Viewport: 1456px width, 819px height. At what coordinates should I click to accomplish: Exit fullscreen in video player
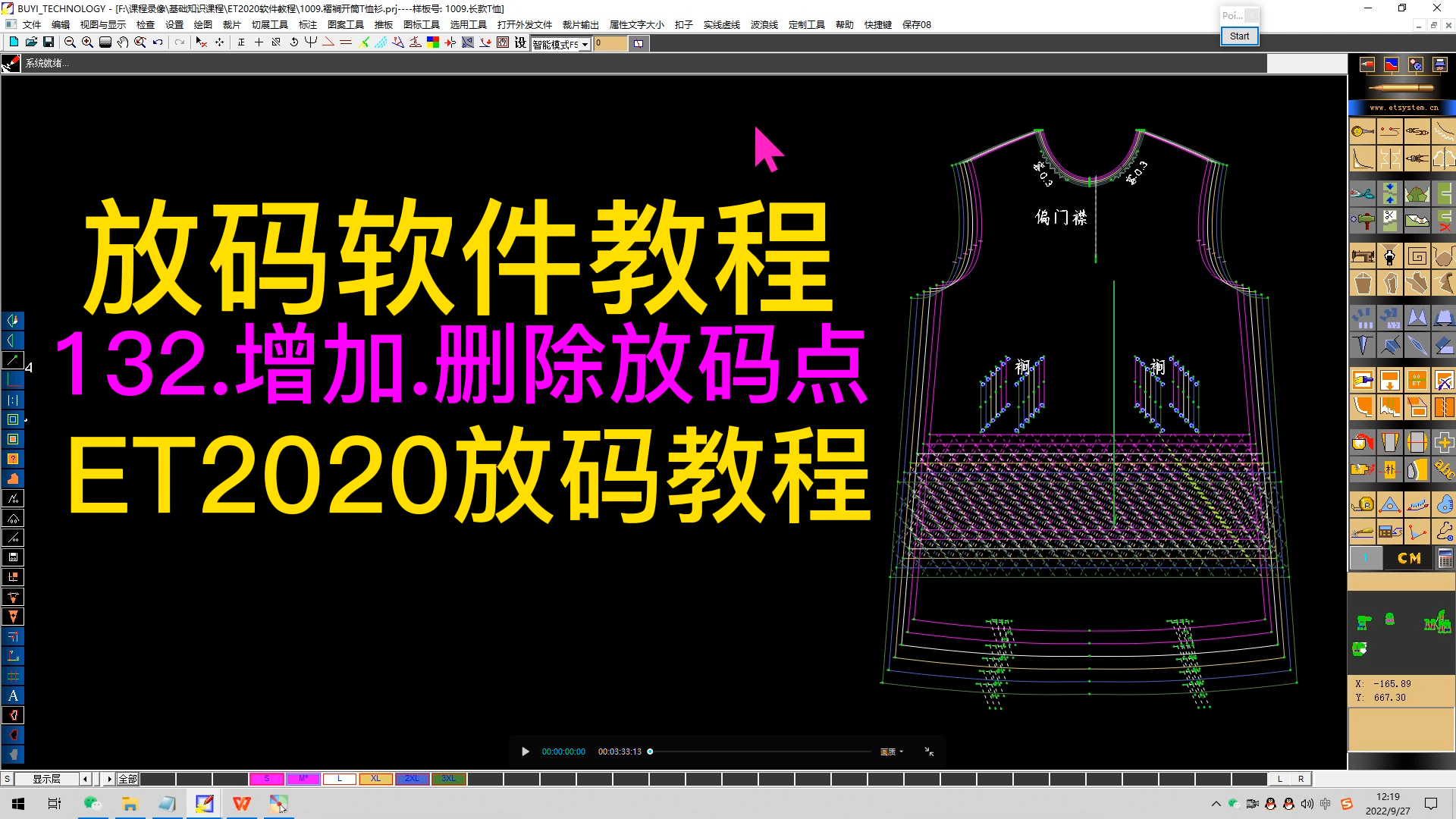pos(929,752)
